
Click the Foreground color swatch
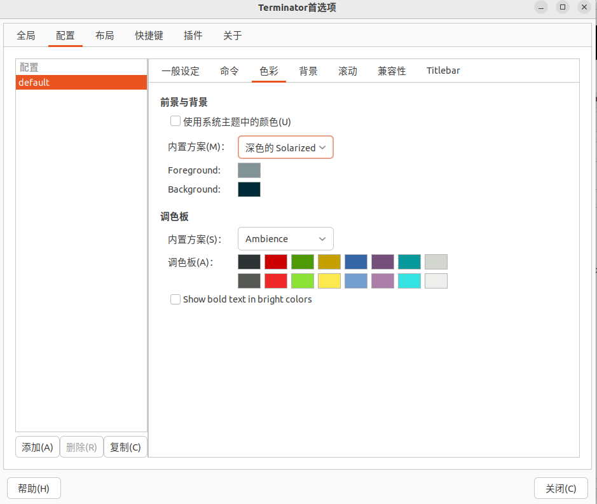(x=249, y=170)
